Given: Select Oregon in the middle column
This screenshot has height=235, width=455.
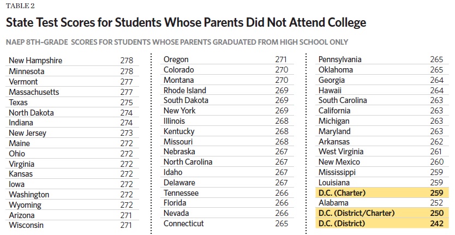Looking at the screenshot, I should (177, 59).
